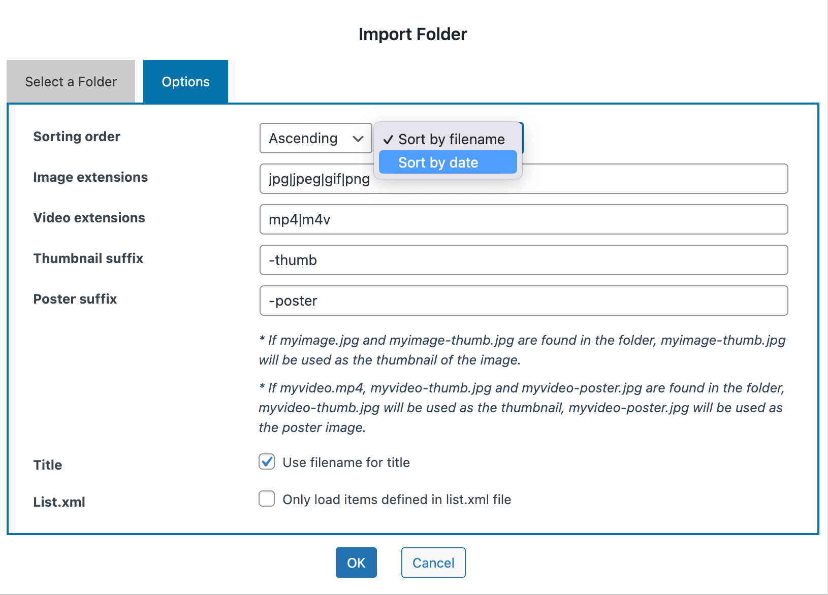Uncheck "Use filename for title"

[x=266, y=462]
